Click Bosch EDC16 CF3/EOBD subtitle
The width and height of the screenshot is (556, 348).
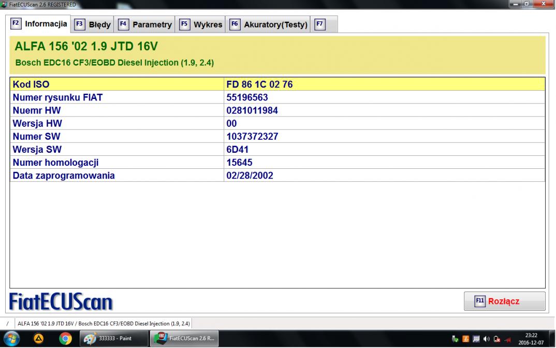(114, 63)
